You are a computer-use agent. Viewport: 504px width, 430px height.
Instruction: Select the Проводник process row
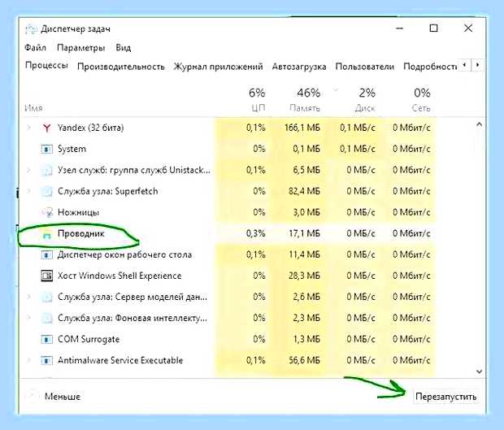(x=228, y=233)
